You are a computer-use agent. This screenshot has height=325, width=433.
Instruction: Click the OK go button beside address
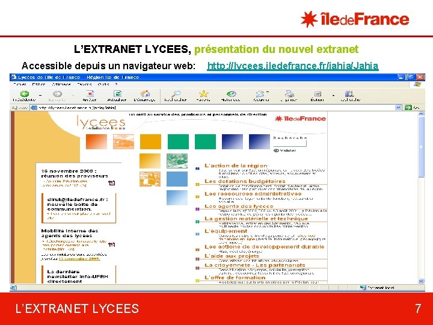pos(413,108)
